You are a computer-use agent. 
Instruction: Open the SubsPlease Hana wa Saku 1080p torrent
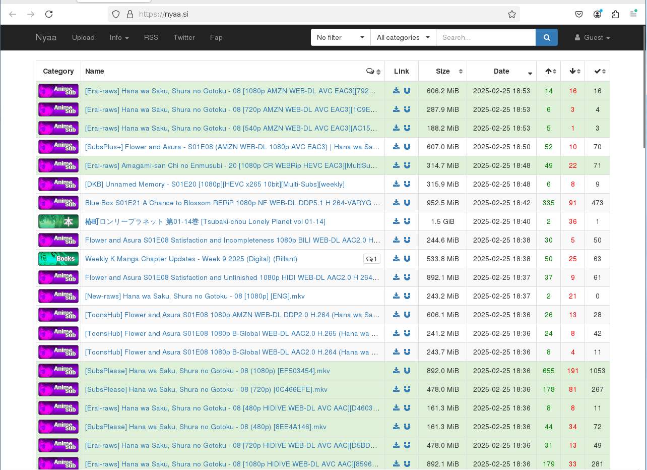point(207,371)
